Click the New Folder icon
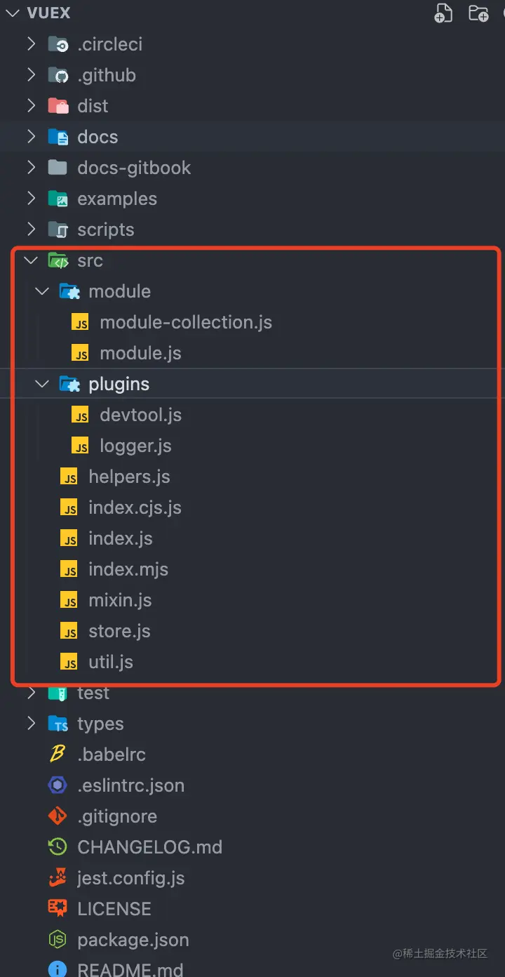Image resolution: width=505 pixels, height=977 pixels. pyautogui.click(x=478, y=13)
